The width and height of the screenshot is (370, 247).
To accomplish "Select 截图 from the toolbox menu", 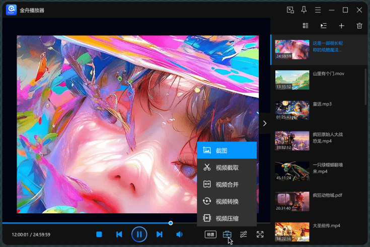I will [227, 150].
